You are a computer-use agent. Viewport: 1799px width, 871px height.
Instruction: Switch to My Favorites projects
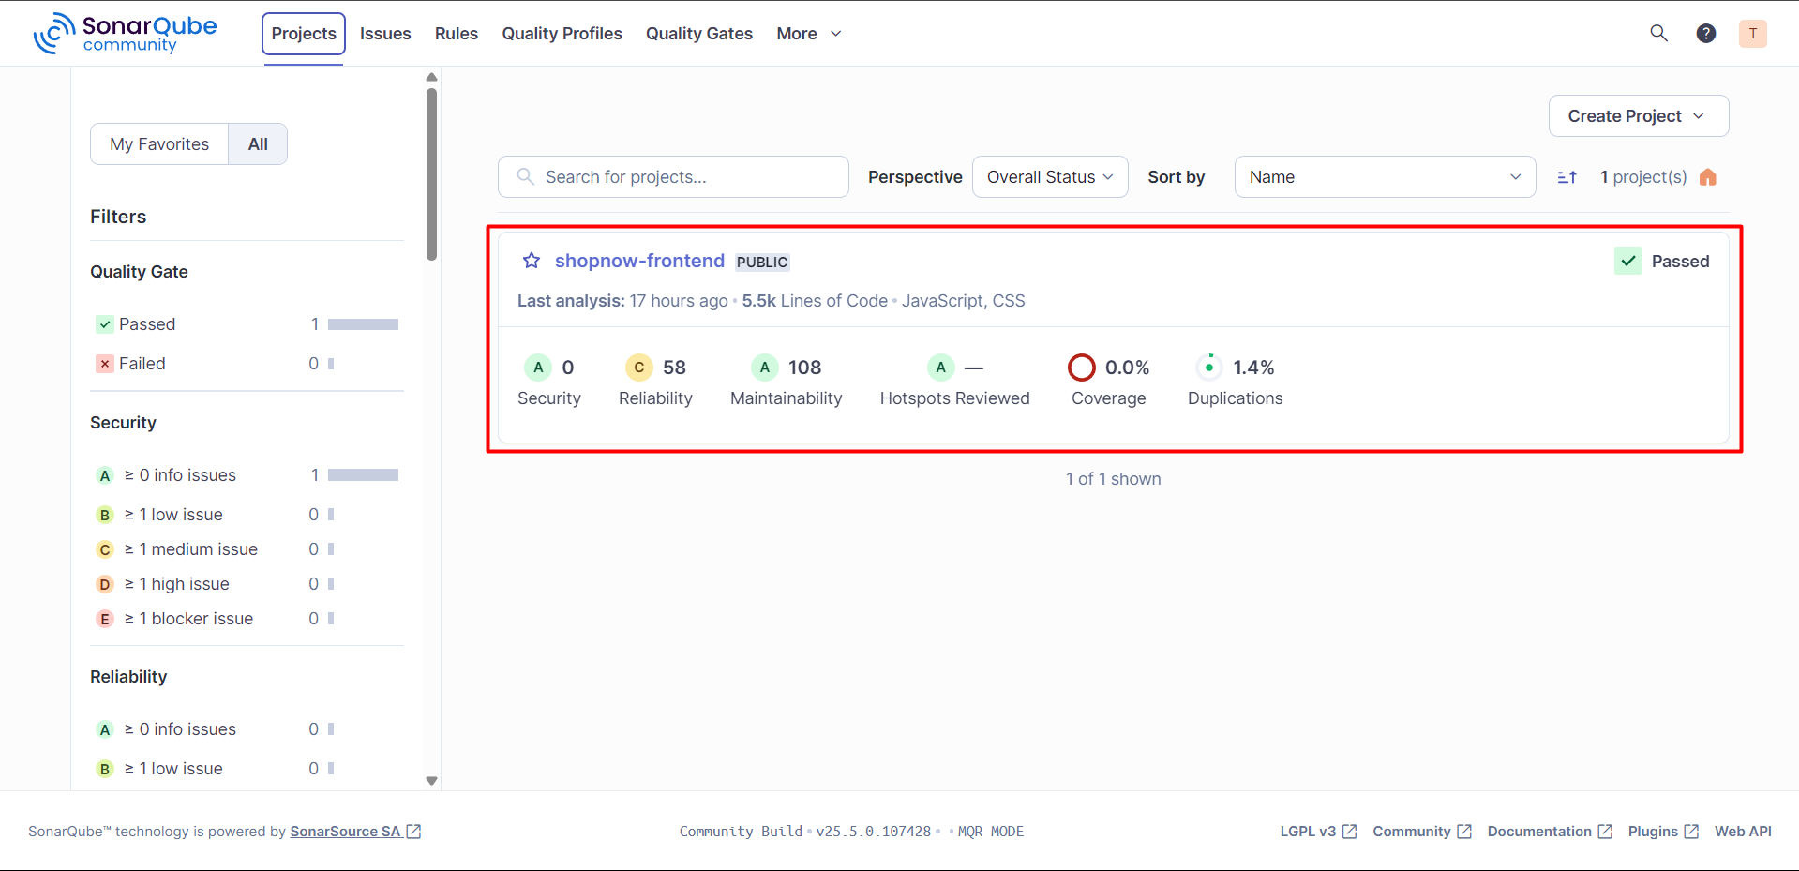[x=159, y=144]
